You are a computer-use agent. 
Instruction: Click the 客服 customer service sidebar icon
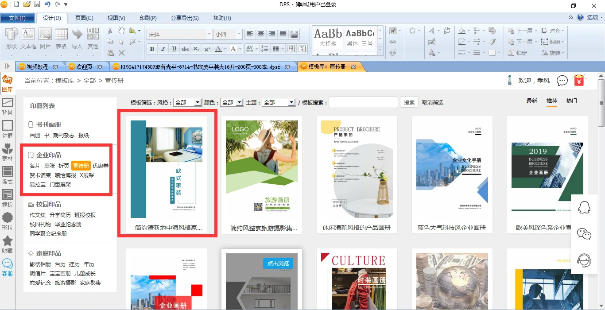tap(7, 268)
